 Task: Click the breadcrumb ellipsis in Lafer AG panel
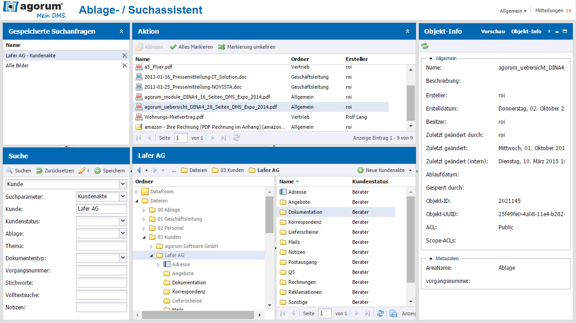coord(174,171)
